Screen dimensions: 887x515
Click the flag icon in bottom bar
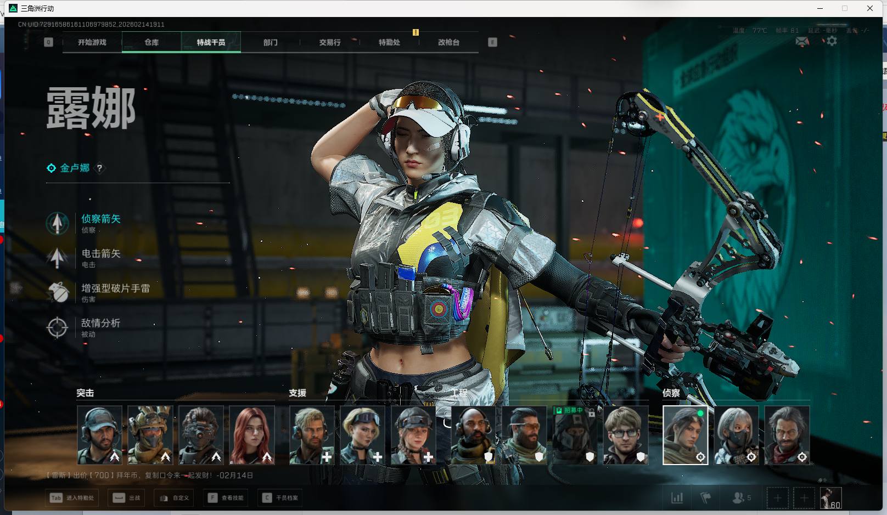pos(706,498)
